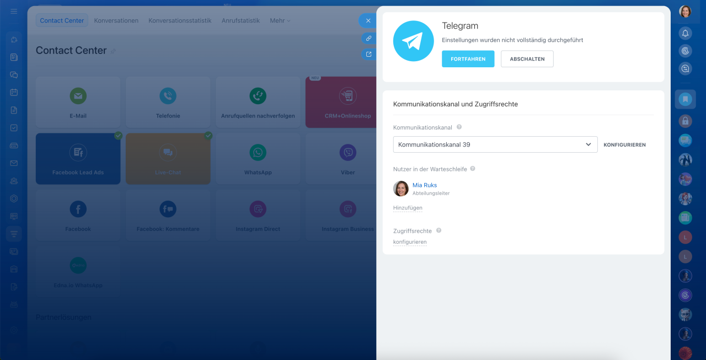Click konfigurieren under Zugriffsrechte
This screenshot has width=706, height=360.
(410, 242)
